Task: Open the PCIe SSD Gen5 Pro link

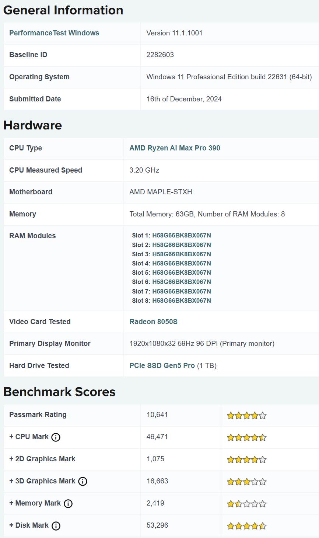Action: coord(162,365)
